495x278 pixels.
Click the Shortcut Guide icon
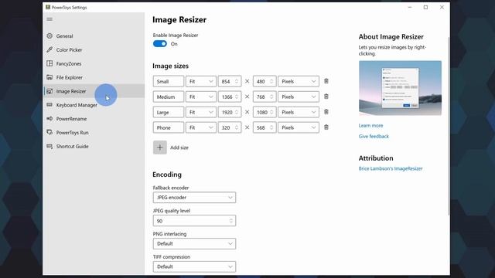click(x=49, y=146)
